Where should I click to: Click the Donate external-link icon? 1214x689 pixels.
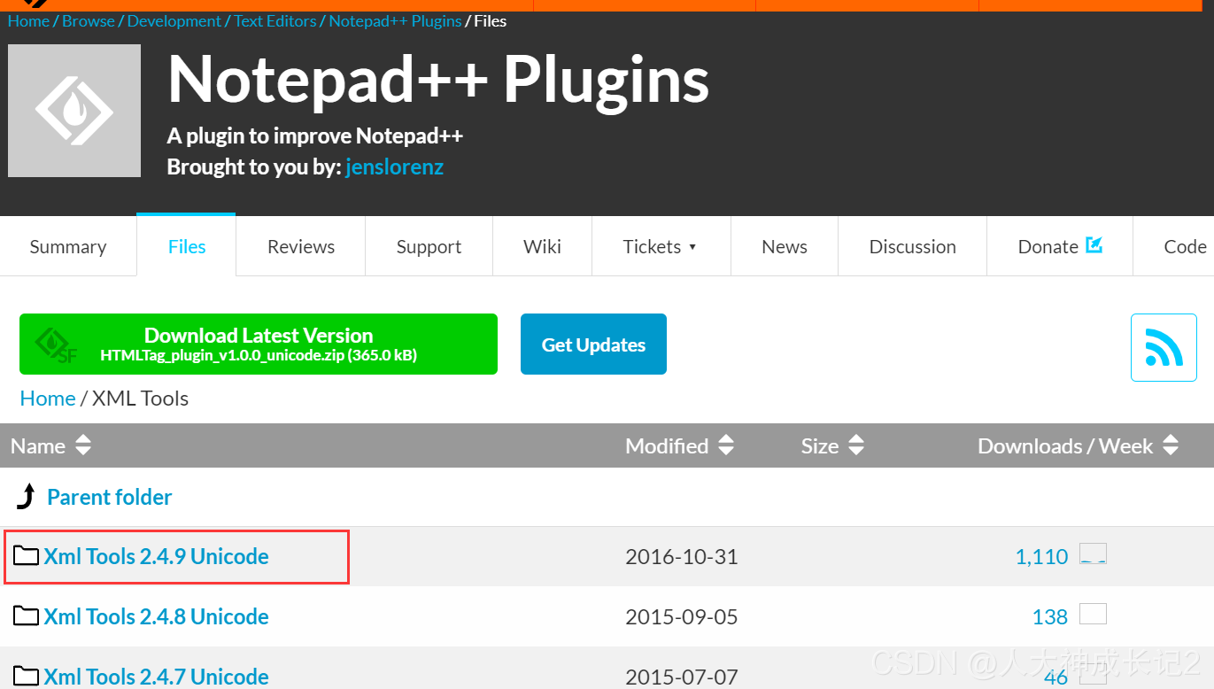click(x=1094, y=244)
